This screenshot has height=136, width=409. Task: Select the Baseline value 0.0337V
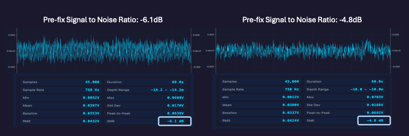pos(290,113)
